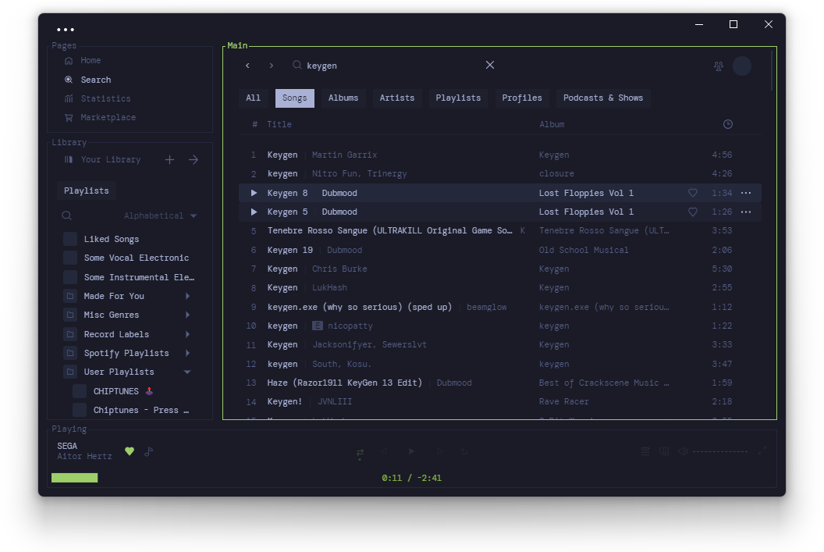Open the Old School Musical album
This screenshot has width=824, height=552.
(x=584, y=251)
